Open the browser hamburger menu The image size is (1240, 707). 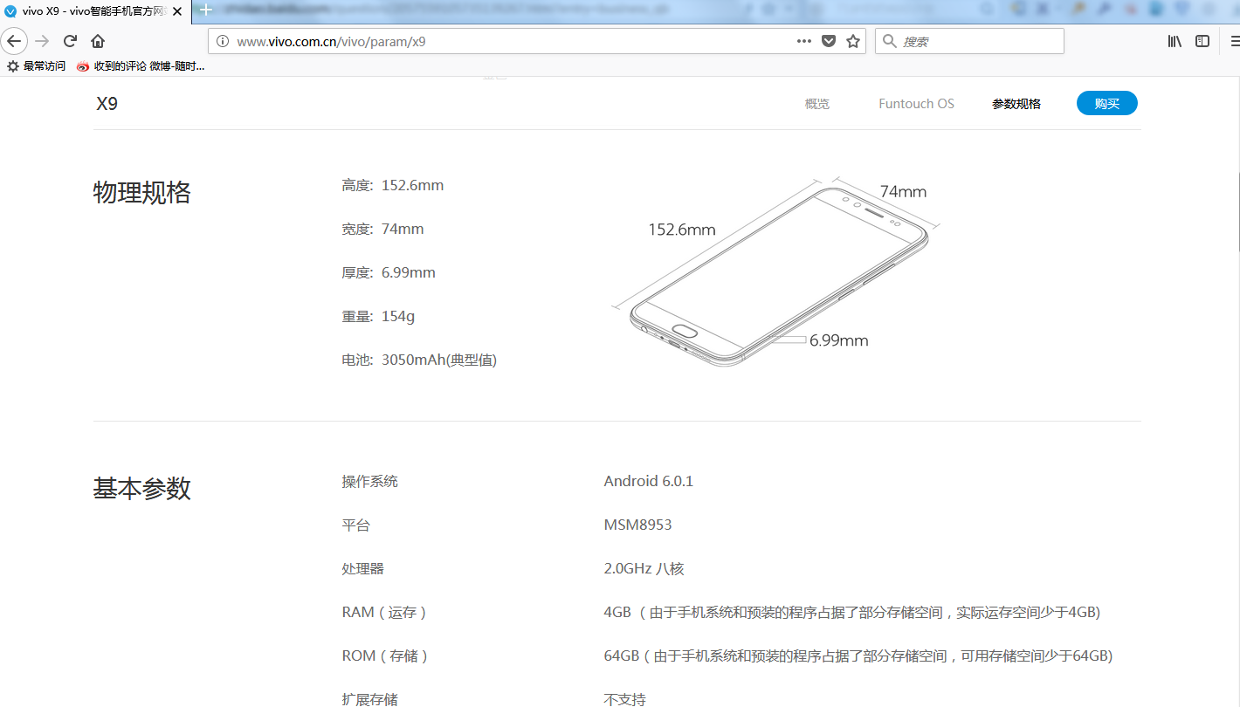click(x=1234, y=41)
